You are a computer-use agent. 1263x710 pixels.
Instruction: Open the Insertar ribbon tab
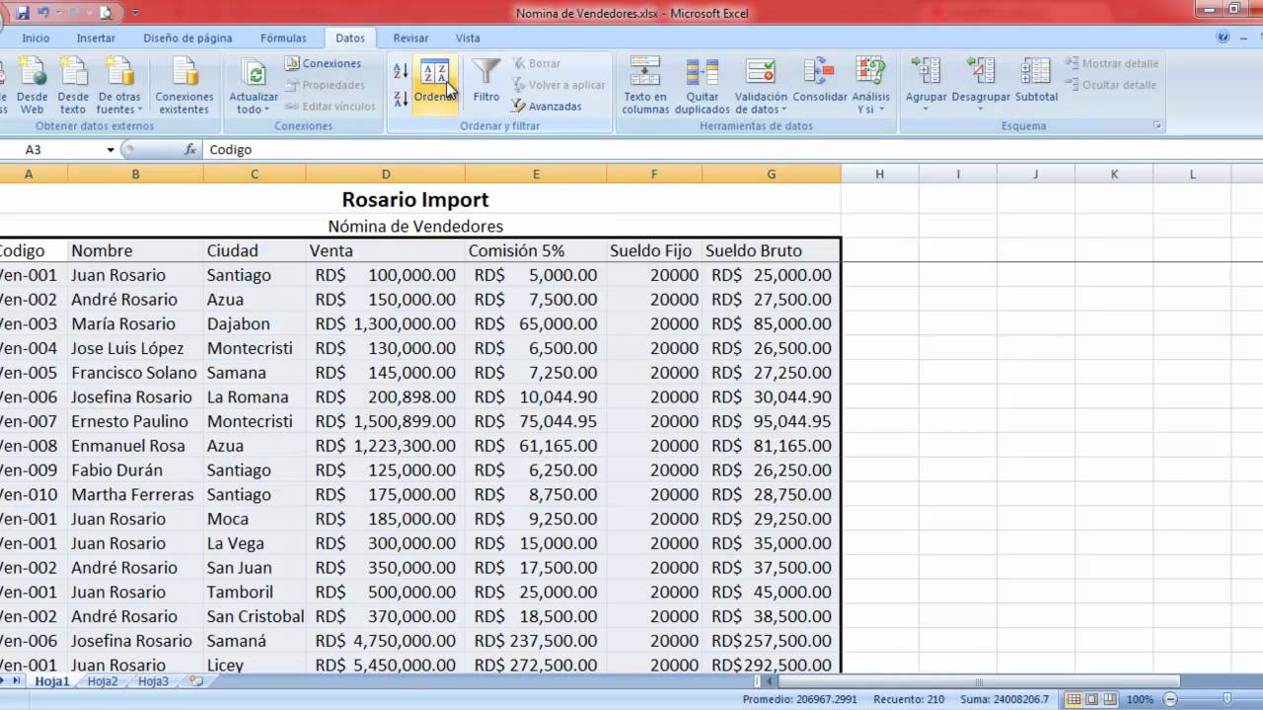pos(96,38)
